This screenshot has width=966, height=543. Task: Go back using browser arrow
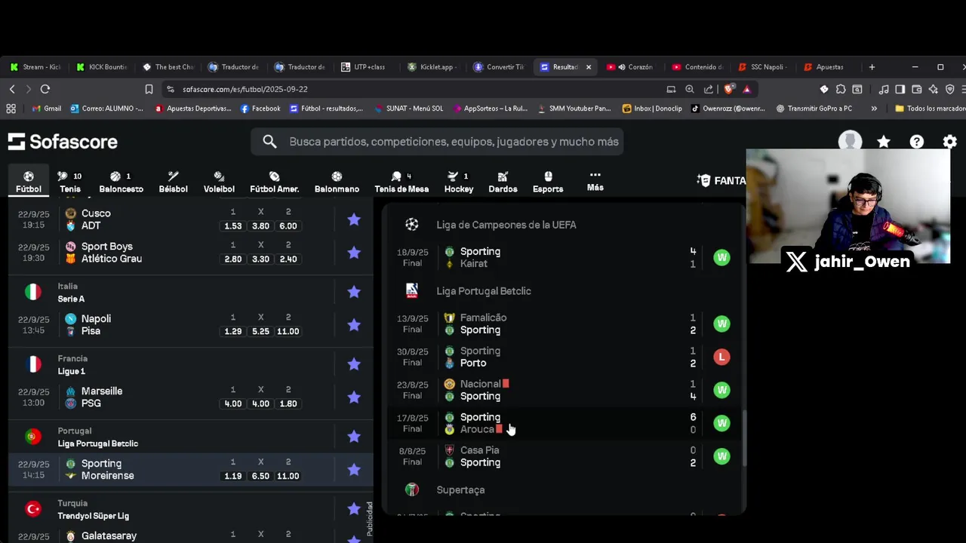click(x=12, y=89)
